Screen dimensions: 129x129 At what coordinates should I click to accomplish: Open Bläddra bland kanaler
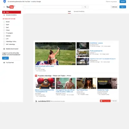(12, 49)
